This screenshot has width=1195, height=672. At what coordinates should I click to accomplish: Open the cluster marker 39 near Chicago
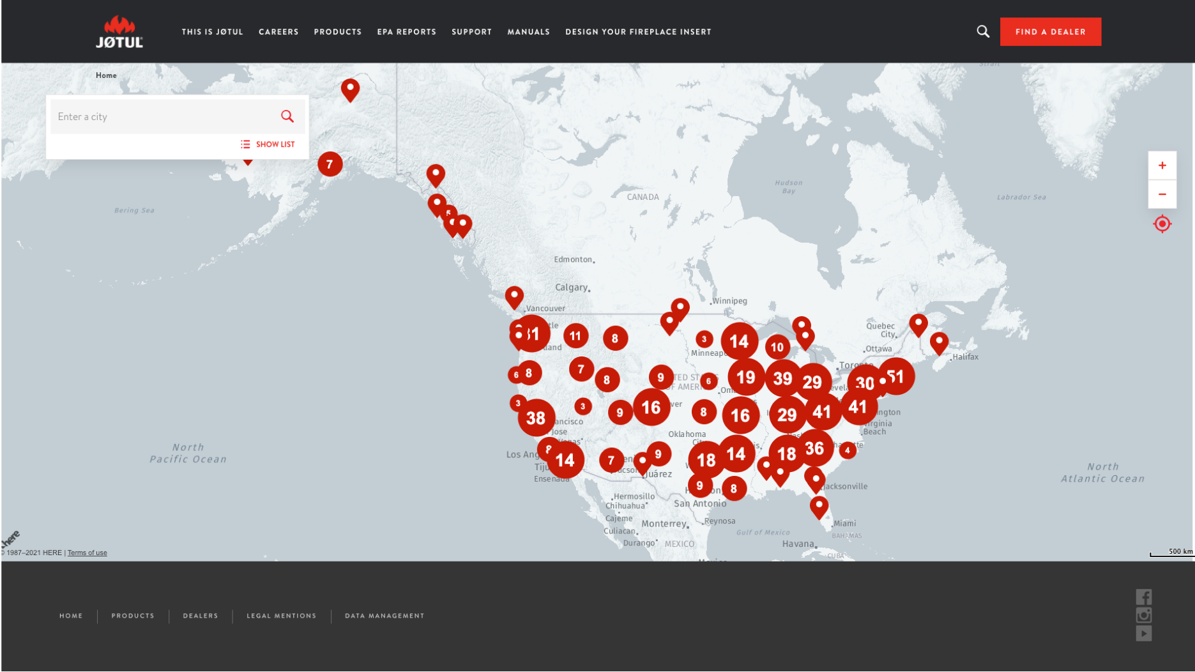tap(783, 379)
